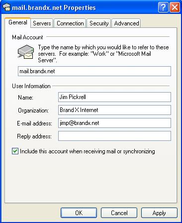This screenshot has width=182, height=223.
Task: Click the Organization input field
Action: 114,110
